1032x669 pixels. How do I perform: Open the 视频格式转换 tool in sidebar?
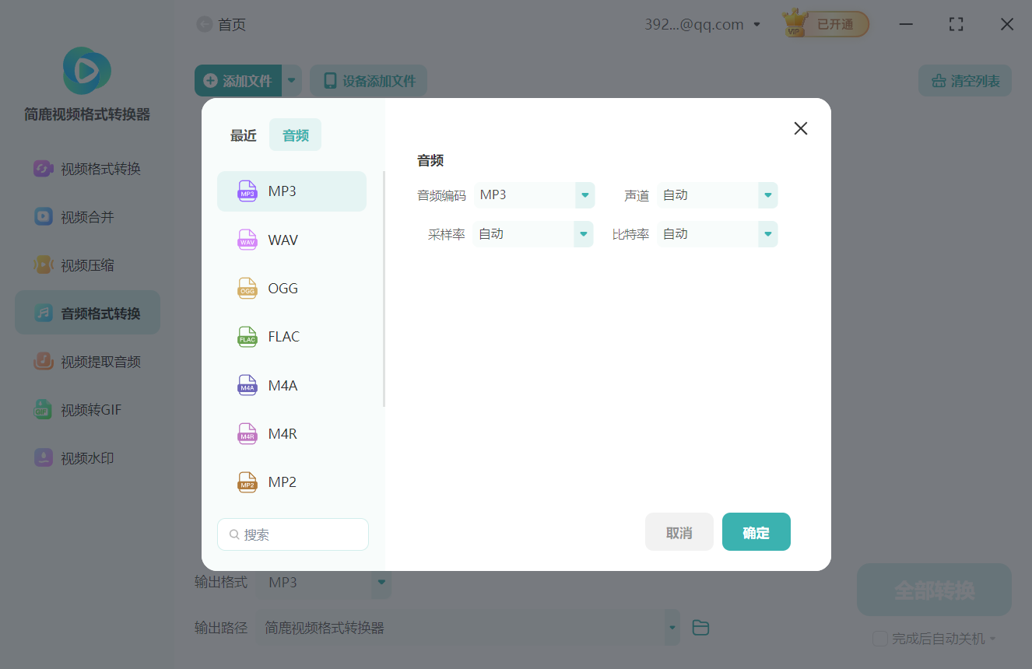click(x=86, y=168)
